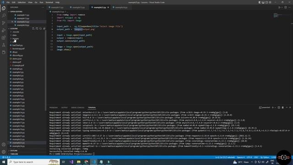Viewport: 293px width, 165px height.
Task: Add a new terminal with plus icon
Action: [x=273, y=108]
